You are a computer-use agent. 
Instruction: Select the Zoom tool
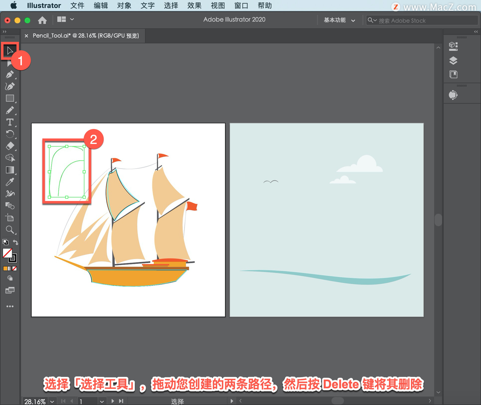(10, 230)
